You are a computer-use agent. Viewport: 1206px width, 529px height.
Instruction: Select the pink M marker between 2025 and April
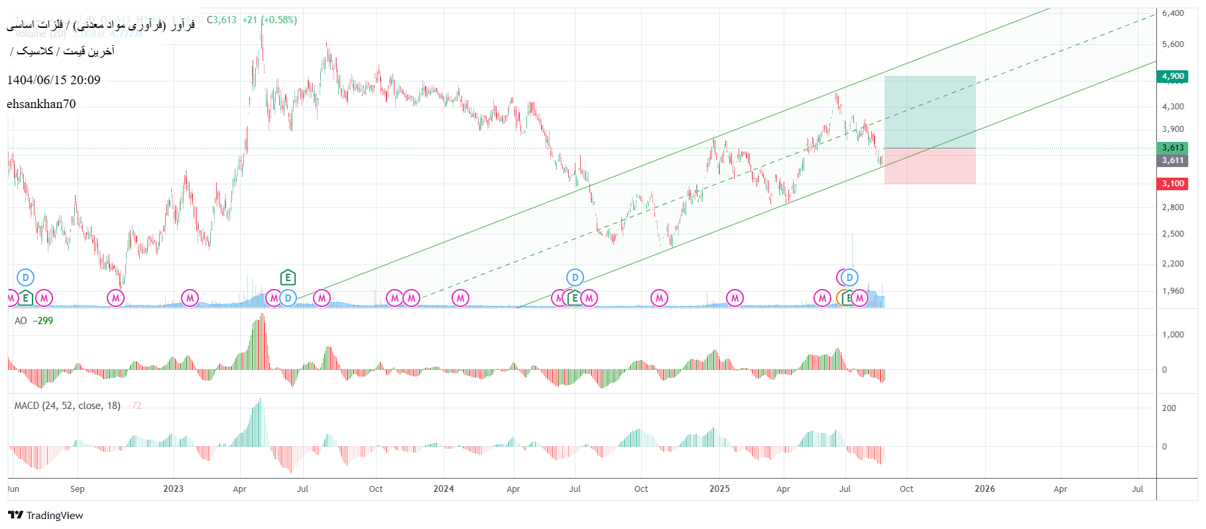(735, 298)
